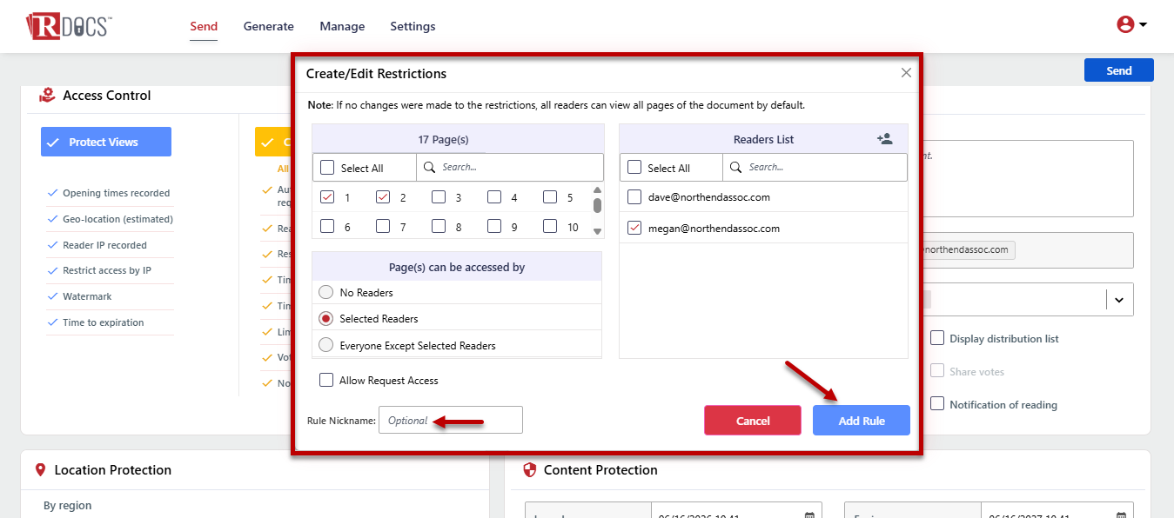
Task: Click the RDocs logo
Action: [70, 26]
